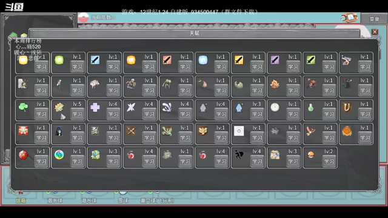Screen dimensions: 388x218
Task: Click the orange device icon beside 菜单
Action: point(349,18)
